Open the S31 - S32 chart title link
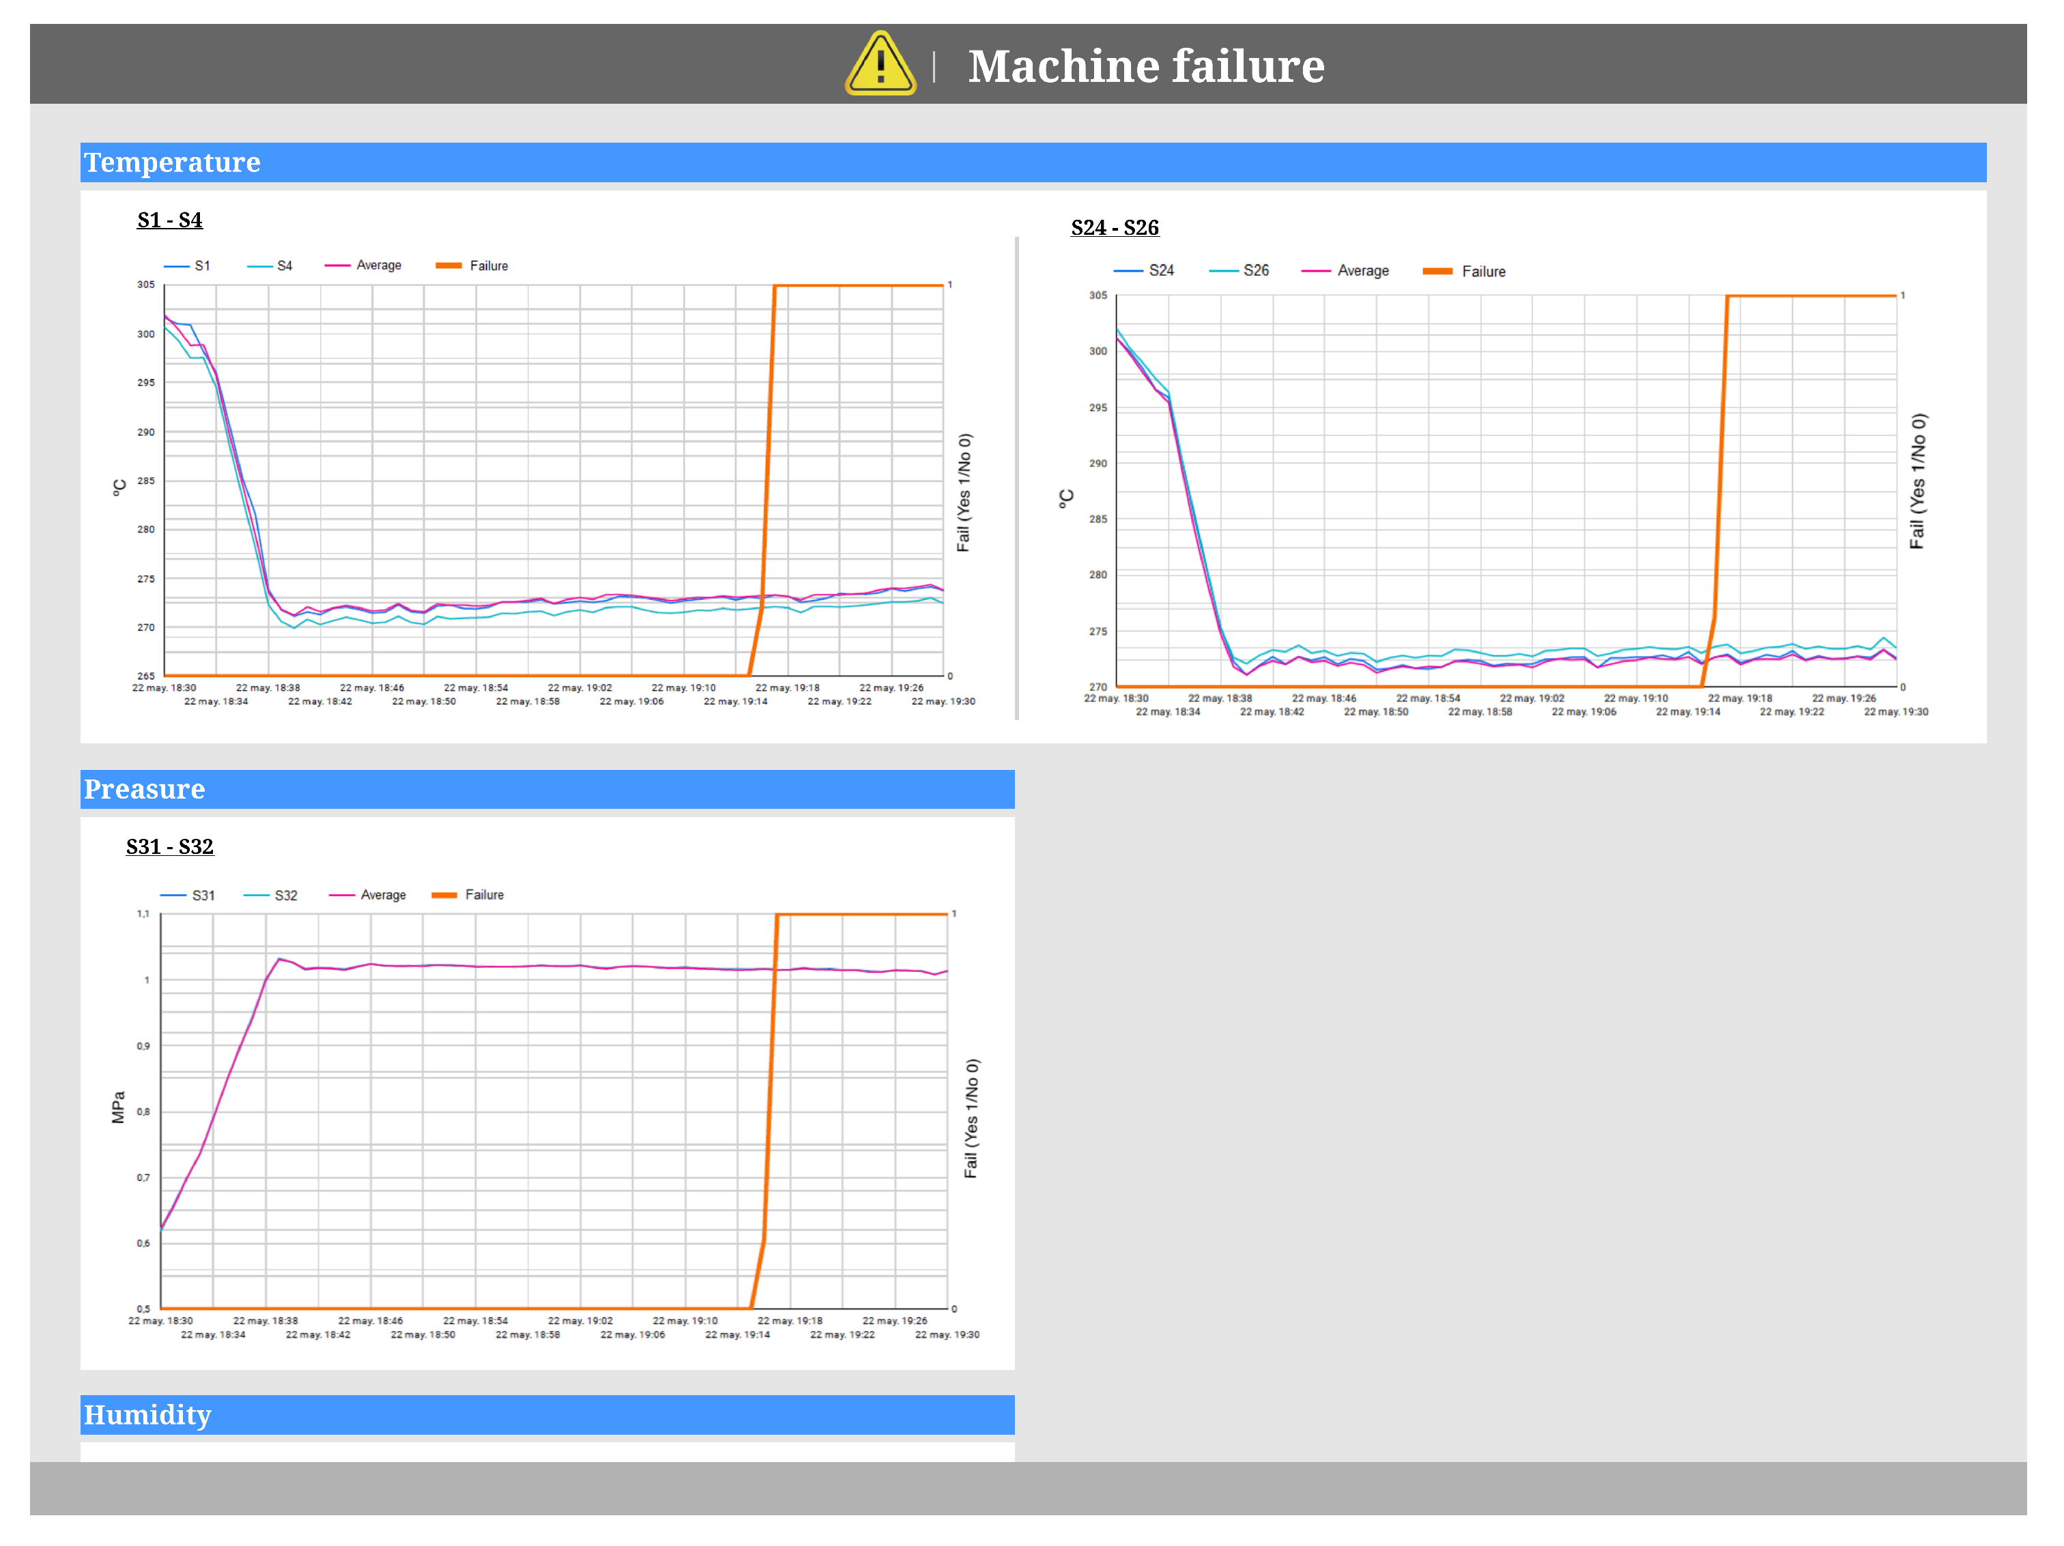This screenshot has width=2064, height=1546. point(170,847)
